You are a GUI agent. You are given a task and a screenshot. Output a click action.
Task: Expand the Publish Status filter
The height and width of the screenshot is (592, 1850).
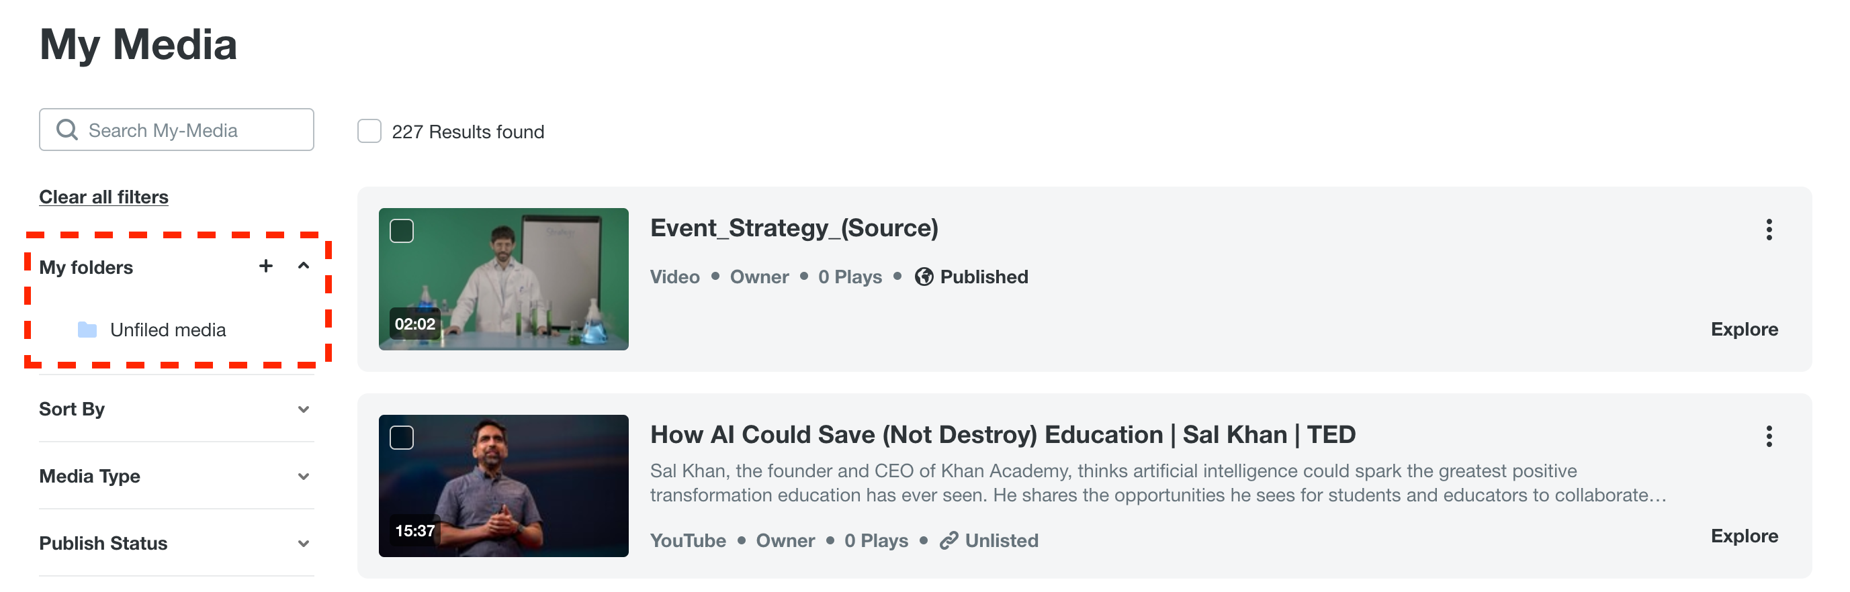click(304, 544)
